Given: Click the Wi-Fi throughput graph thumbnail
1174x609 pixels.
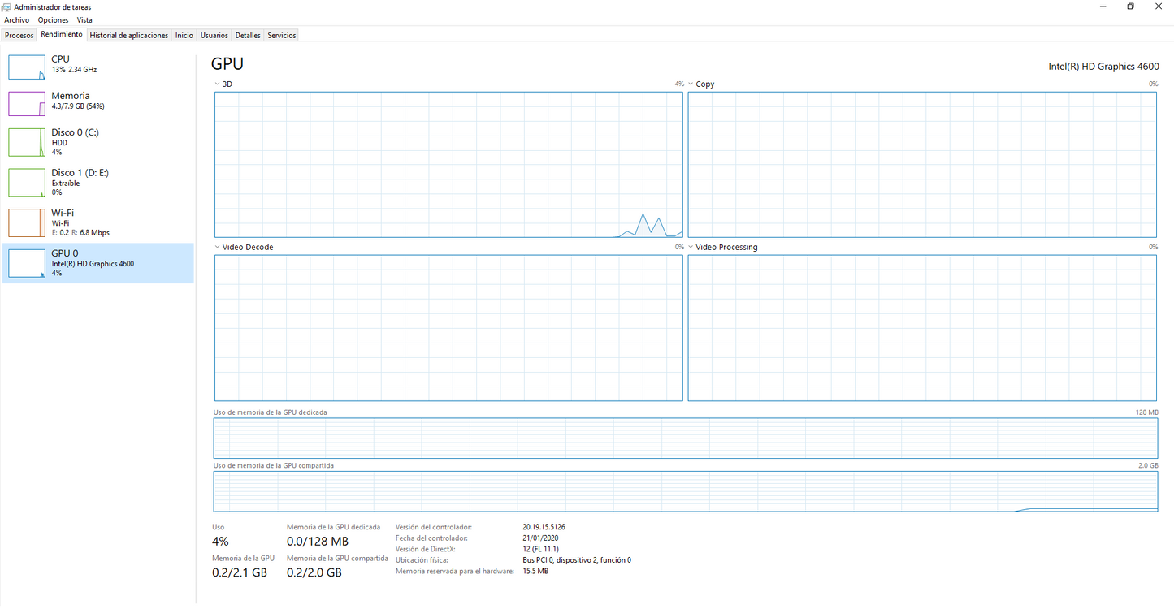Looking at the screenshot, I should pyautogui.click(x=27, y=222).
